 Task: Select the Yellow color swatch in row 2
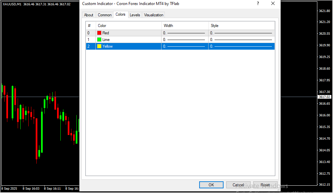click(x=99, y=46)
